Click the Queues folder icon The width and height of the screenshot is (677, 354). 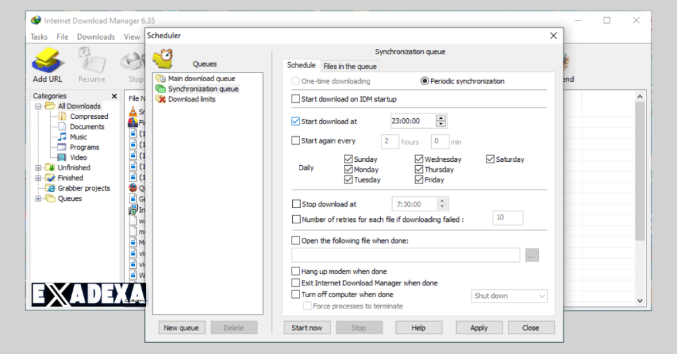coord(50,198)
